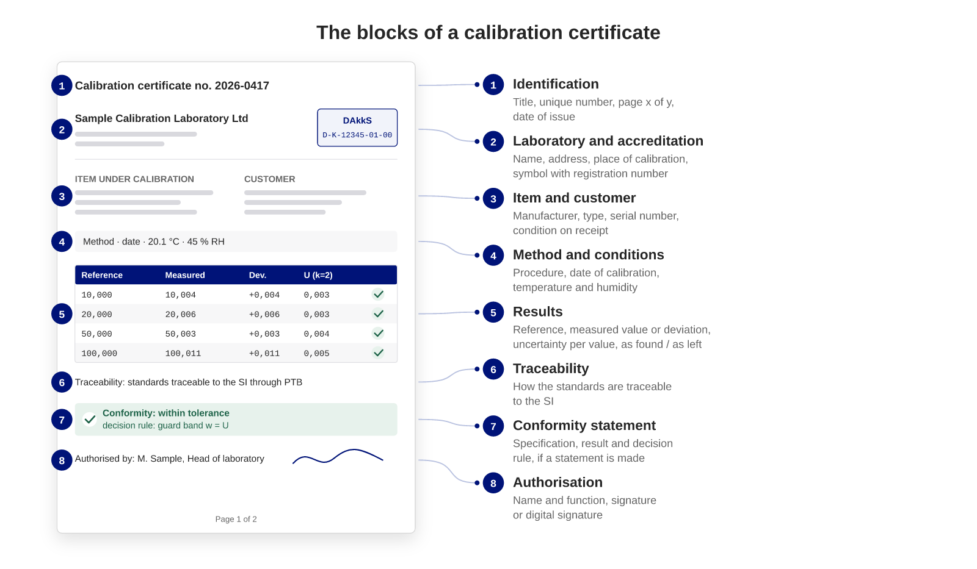Select the measured value 20,006
Image resolution: width=977 pixels, height=569 pixels.
pos(181,315)
